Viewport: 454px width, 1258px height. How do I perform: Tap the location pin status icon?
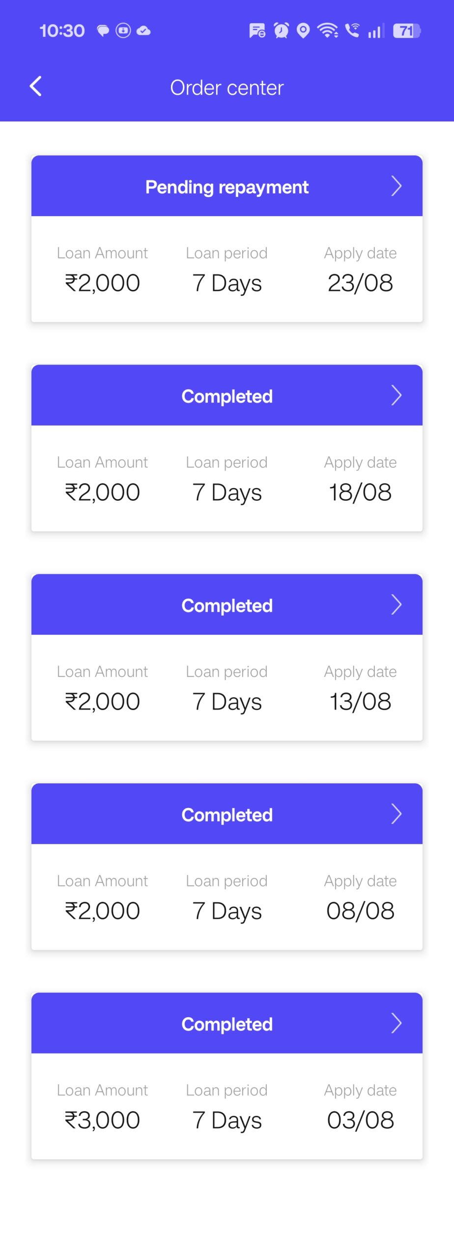(304, 30)
